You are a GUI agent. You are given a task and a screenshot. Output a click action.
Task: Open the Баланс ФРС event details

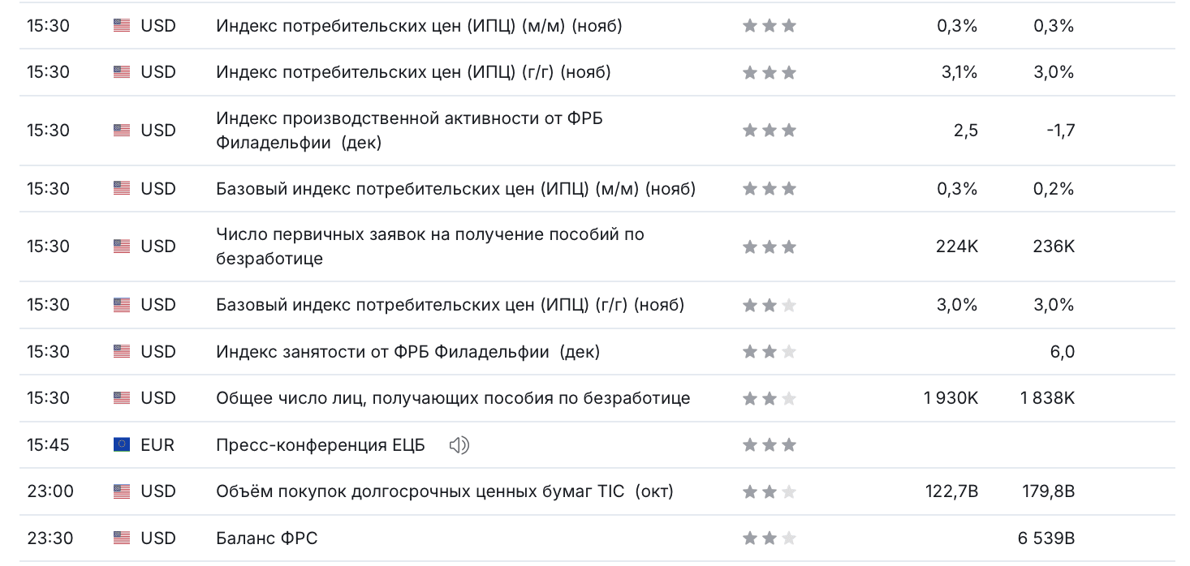click(266, 538)
